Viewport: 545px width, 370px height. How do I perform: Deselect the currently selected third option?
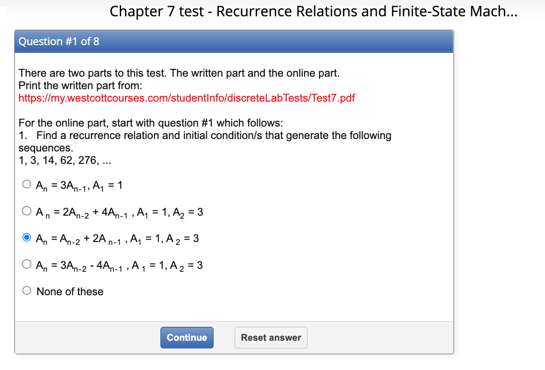pyautogui.click(x=27, y=237)
